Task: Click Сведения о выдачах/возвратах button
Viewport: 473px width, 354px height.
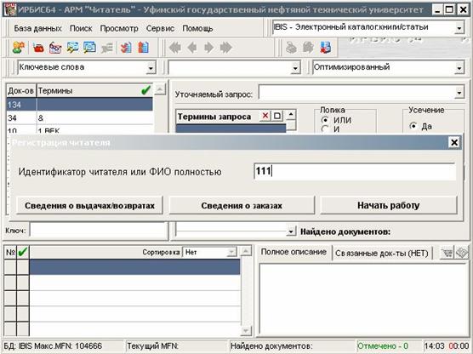Action: (89, 206)
